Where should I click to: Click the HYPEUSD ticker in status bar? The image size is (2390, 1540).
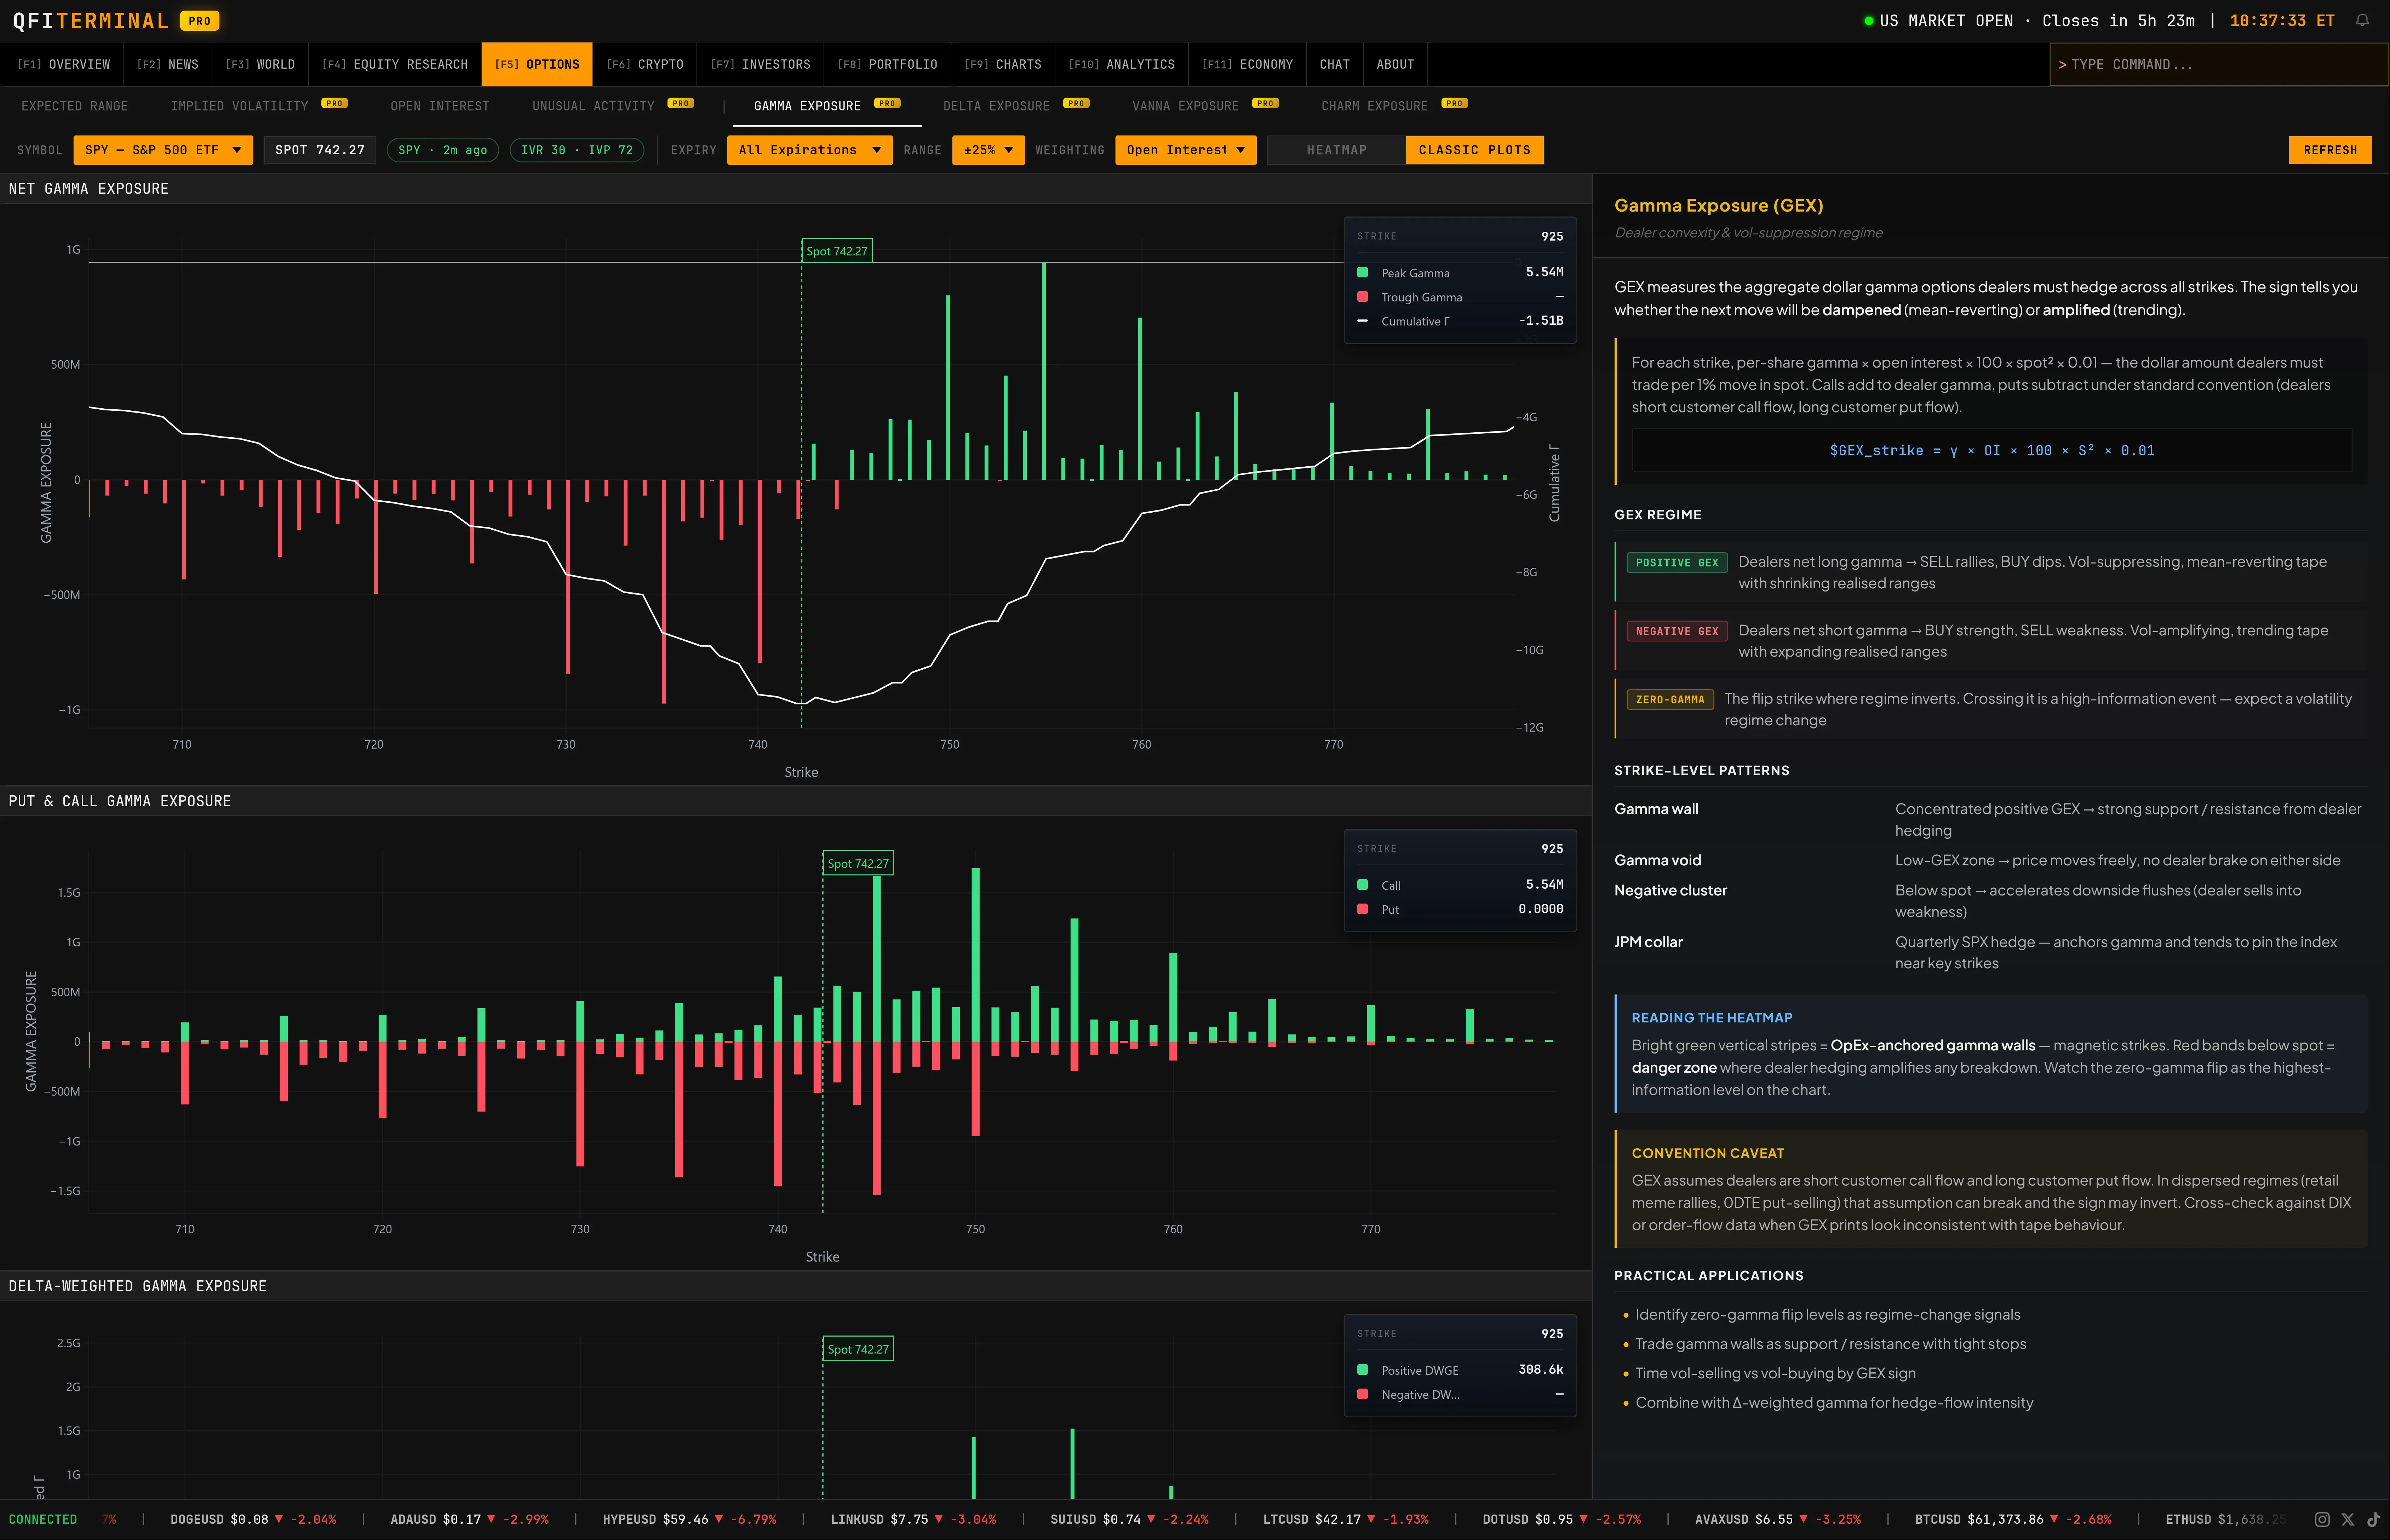click(689, 1519)
